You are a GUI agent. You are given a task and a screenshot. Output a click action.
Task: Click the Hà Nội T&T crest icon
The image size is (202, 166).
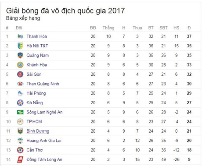pos(20,46)
